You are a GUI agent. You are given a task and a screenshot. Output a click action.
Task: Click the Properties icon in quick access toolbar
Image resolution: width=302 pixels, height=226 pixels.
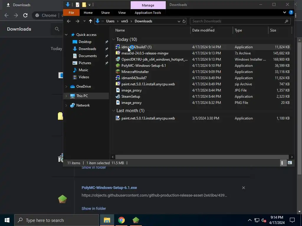point(78,5)
